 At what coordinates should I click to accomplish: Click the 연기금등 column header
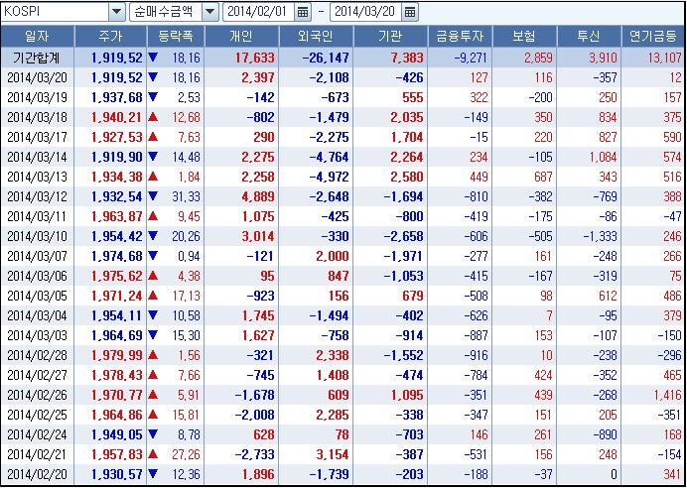[x=653, y=37]
